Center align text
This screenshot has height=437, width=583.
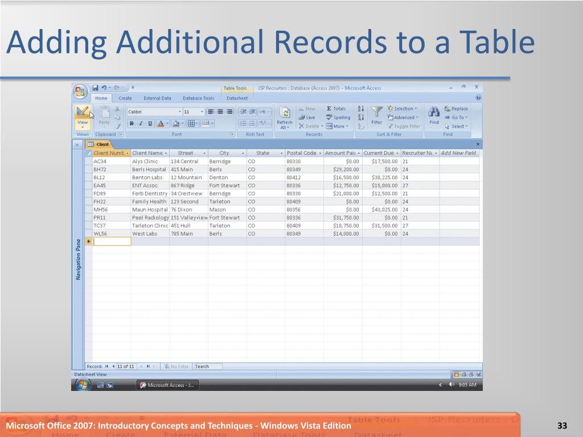coord(220,112)
